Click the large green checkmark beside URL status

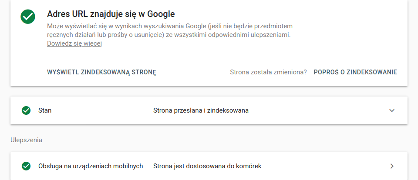tap(28, 17)
